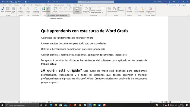
Task: Open the Todas las revisiones combo box
Action: point(97,8)
